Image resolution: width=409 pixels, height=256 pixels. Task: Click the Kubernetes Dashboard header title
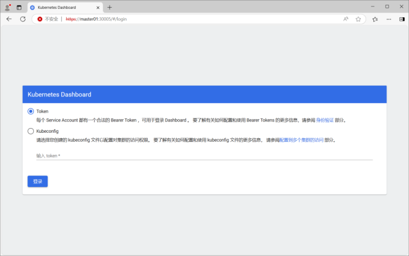click(60, 95)
